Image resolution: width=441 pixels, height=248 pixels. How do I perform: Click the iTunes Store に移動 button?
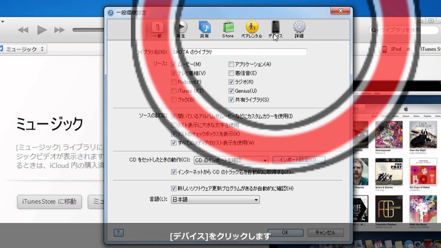pos(49,201)
